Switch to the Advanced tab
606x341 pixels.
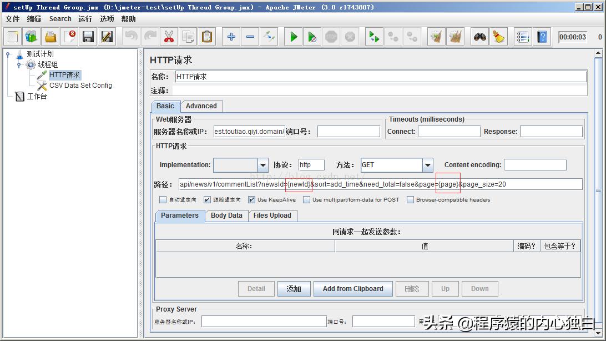coord(201,106)
